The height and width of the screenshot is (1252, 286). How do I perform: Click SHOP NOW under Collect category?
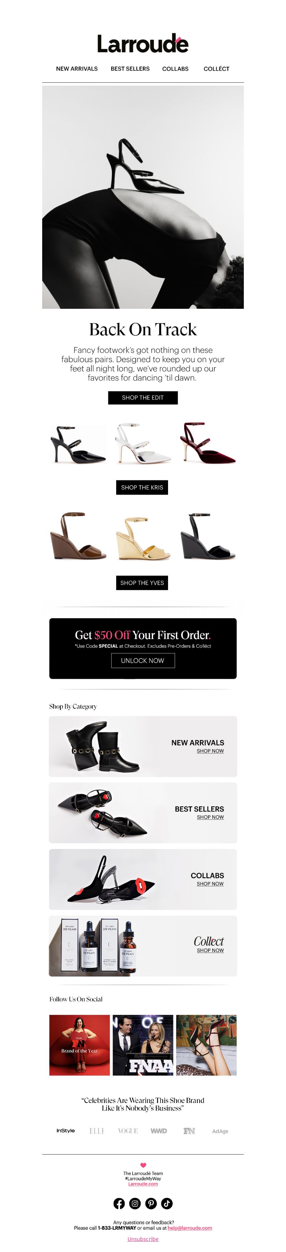coord(210,950)
